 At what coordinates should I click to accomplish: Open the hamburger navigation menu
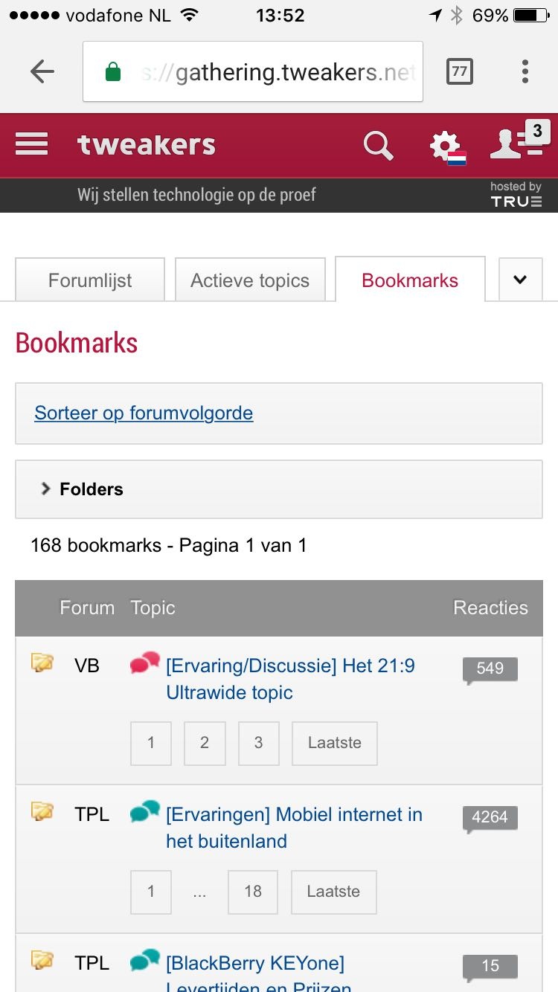(x=32, y=144)
